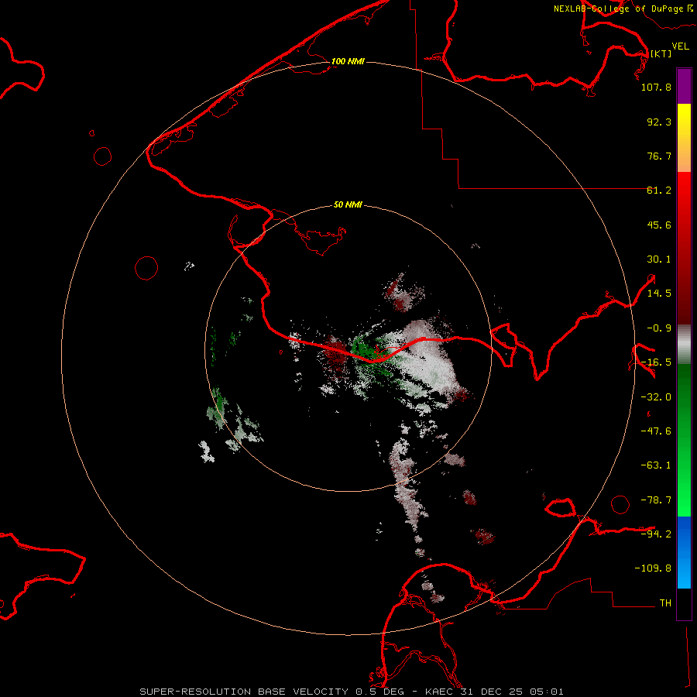Click the -47.6 value on velocity scale

pos(656,431)
